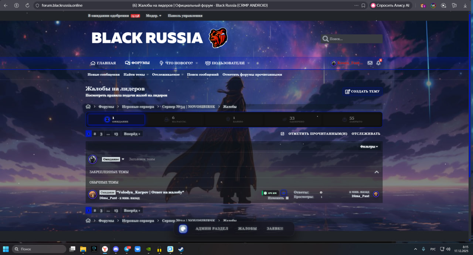Click the top Вперёд pagination button
This screenshot has width=473, height=255.
click(x=132, y=134)
